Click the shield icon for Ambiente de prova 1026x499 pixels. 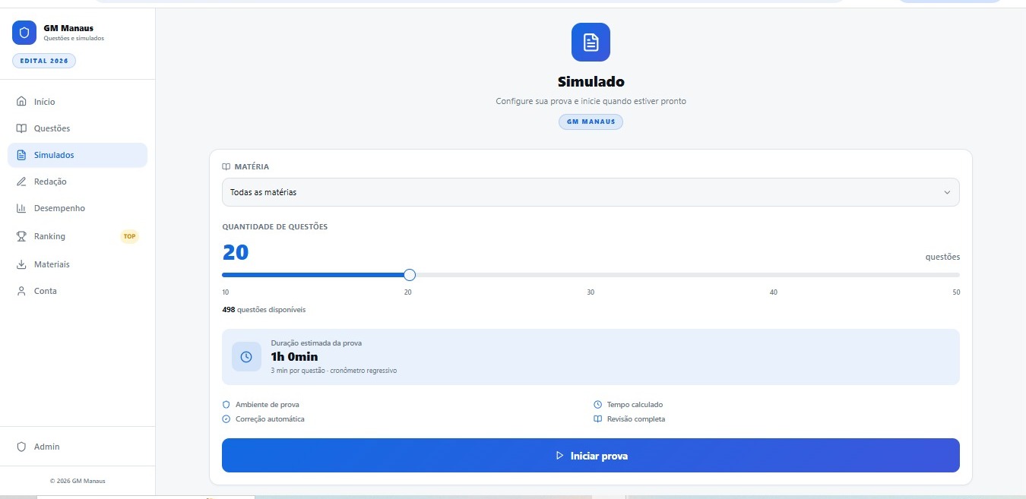[225, 404]
